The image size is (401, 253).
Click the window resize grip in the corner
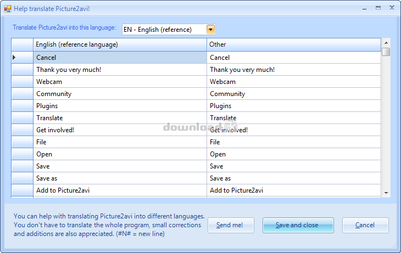394,246
